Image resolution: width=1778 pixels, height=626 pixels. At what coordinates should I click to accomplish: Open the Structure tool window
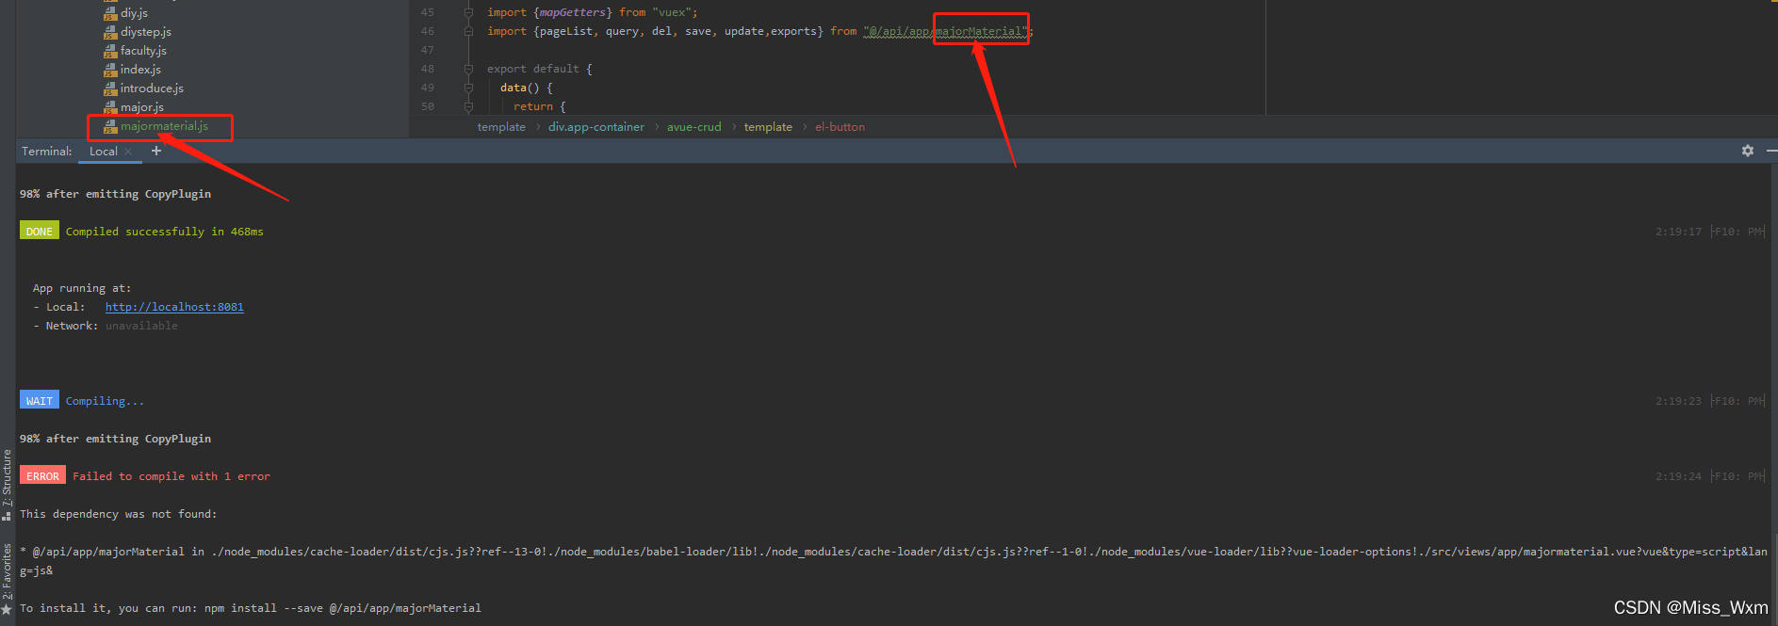pos(7,484)
